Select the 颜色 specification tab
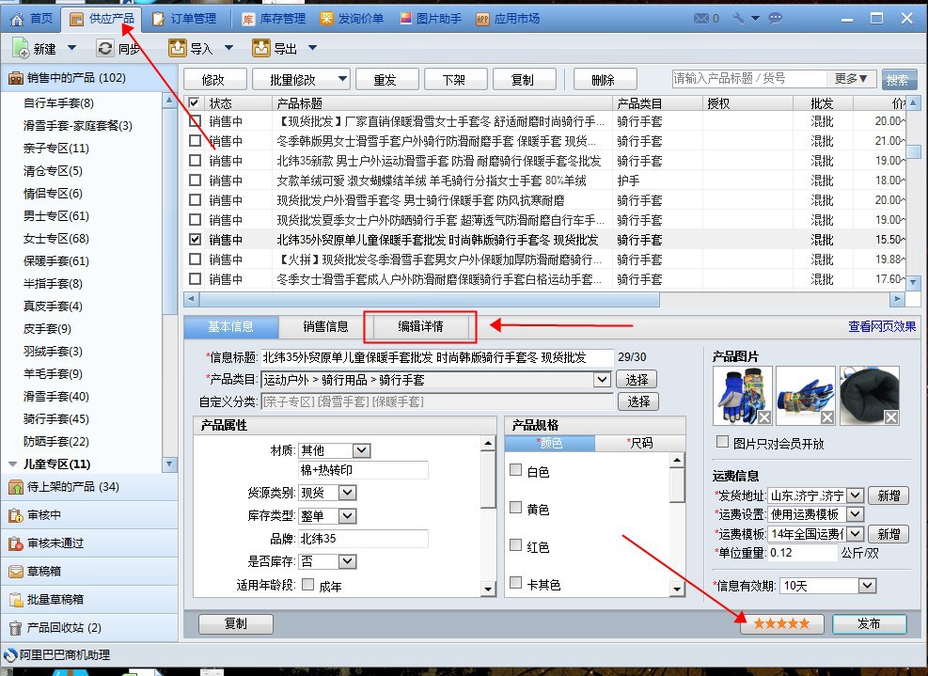928x676 pixels. coord(550,443)
